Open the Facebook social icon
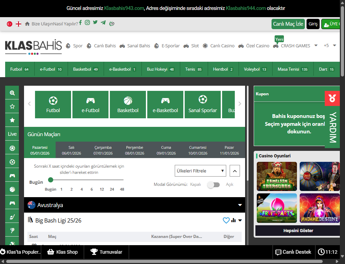 point(81,23)
